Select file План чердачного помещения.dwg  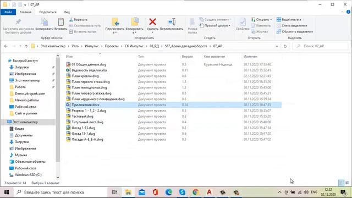click(98, 99)
